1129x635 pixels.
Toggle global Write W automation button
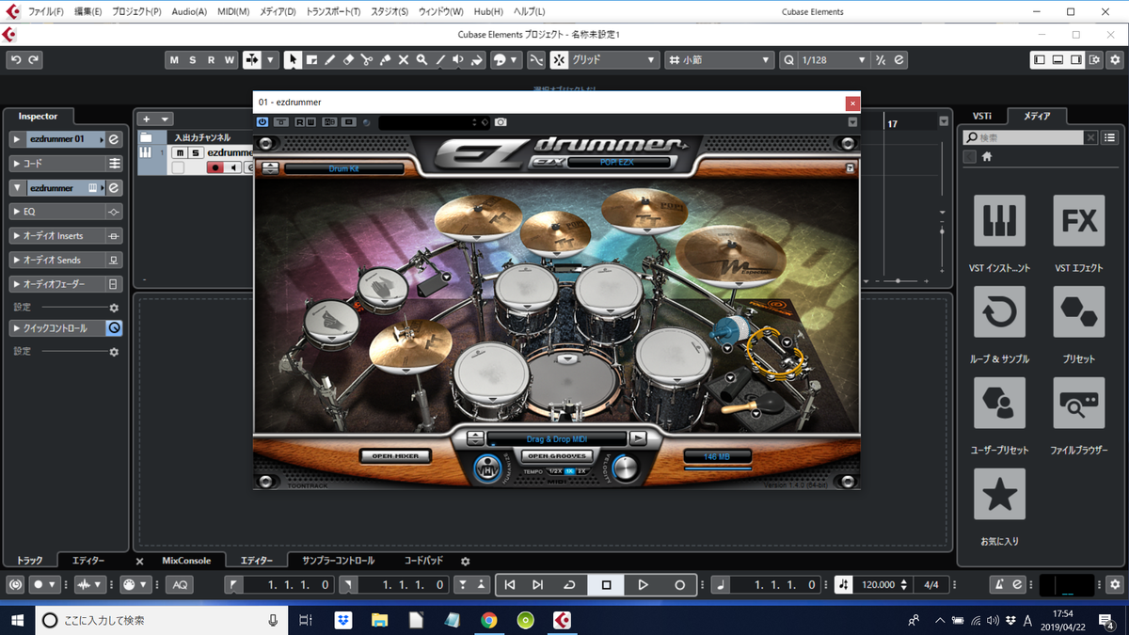pos(229,60)
